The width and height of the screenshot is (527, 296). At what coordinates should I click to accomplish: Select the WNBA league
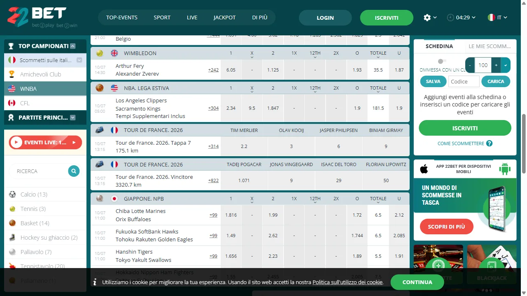pyautogui.click(x=45, y=88)
